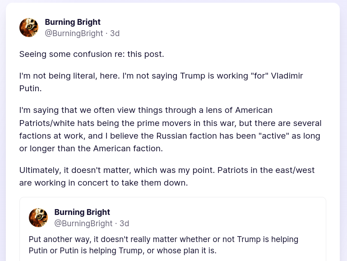Click the @BurningBright handle in the quoted post

pos(83,224)
